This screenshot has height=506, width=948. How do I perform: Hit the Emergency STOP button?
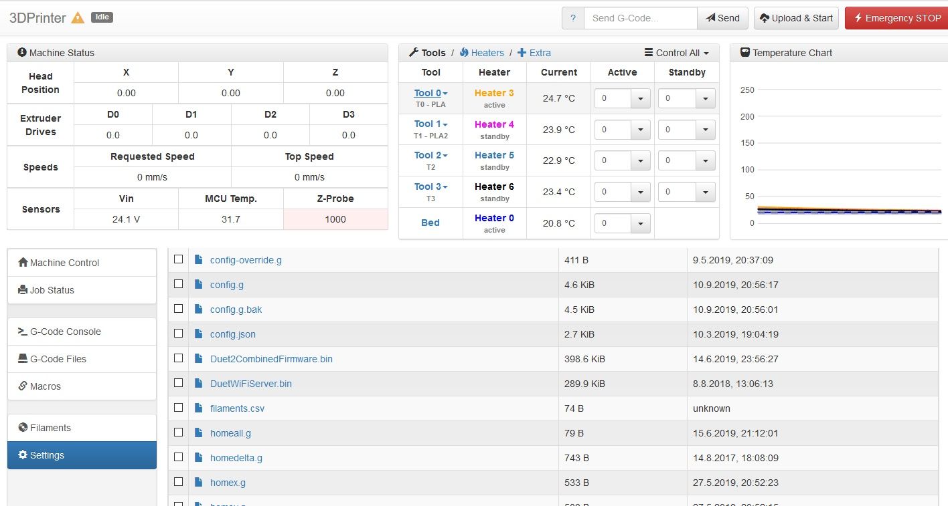click(896, 18)
